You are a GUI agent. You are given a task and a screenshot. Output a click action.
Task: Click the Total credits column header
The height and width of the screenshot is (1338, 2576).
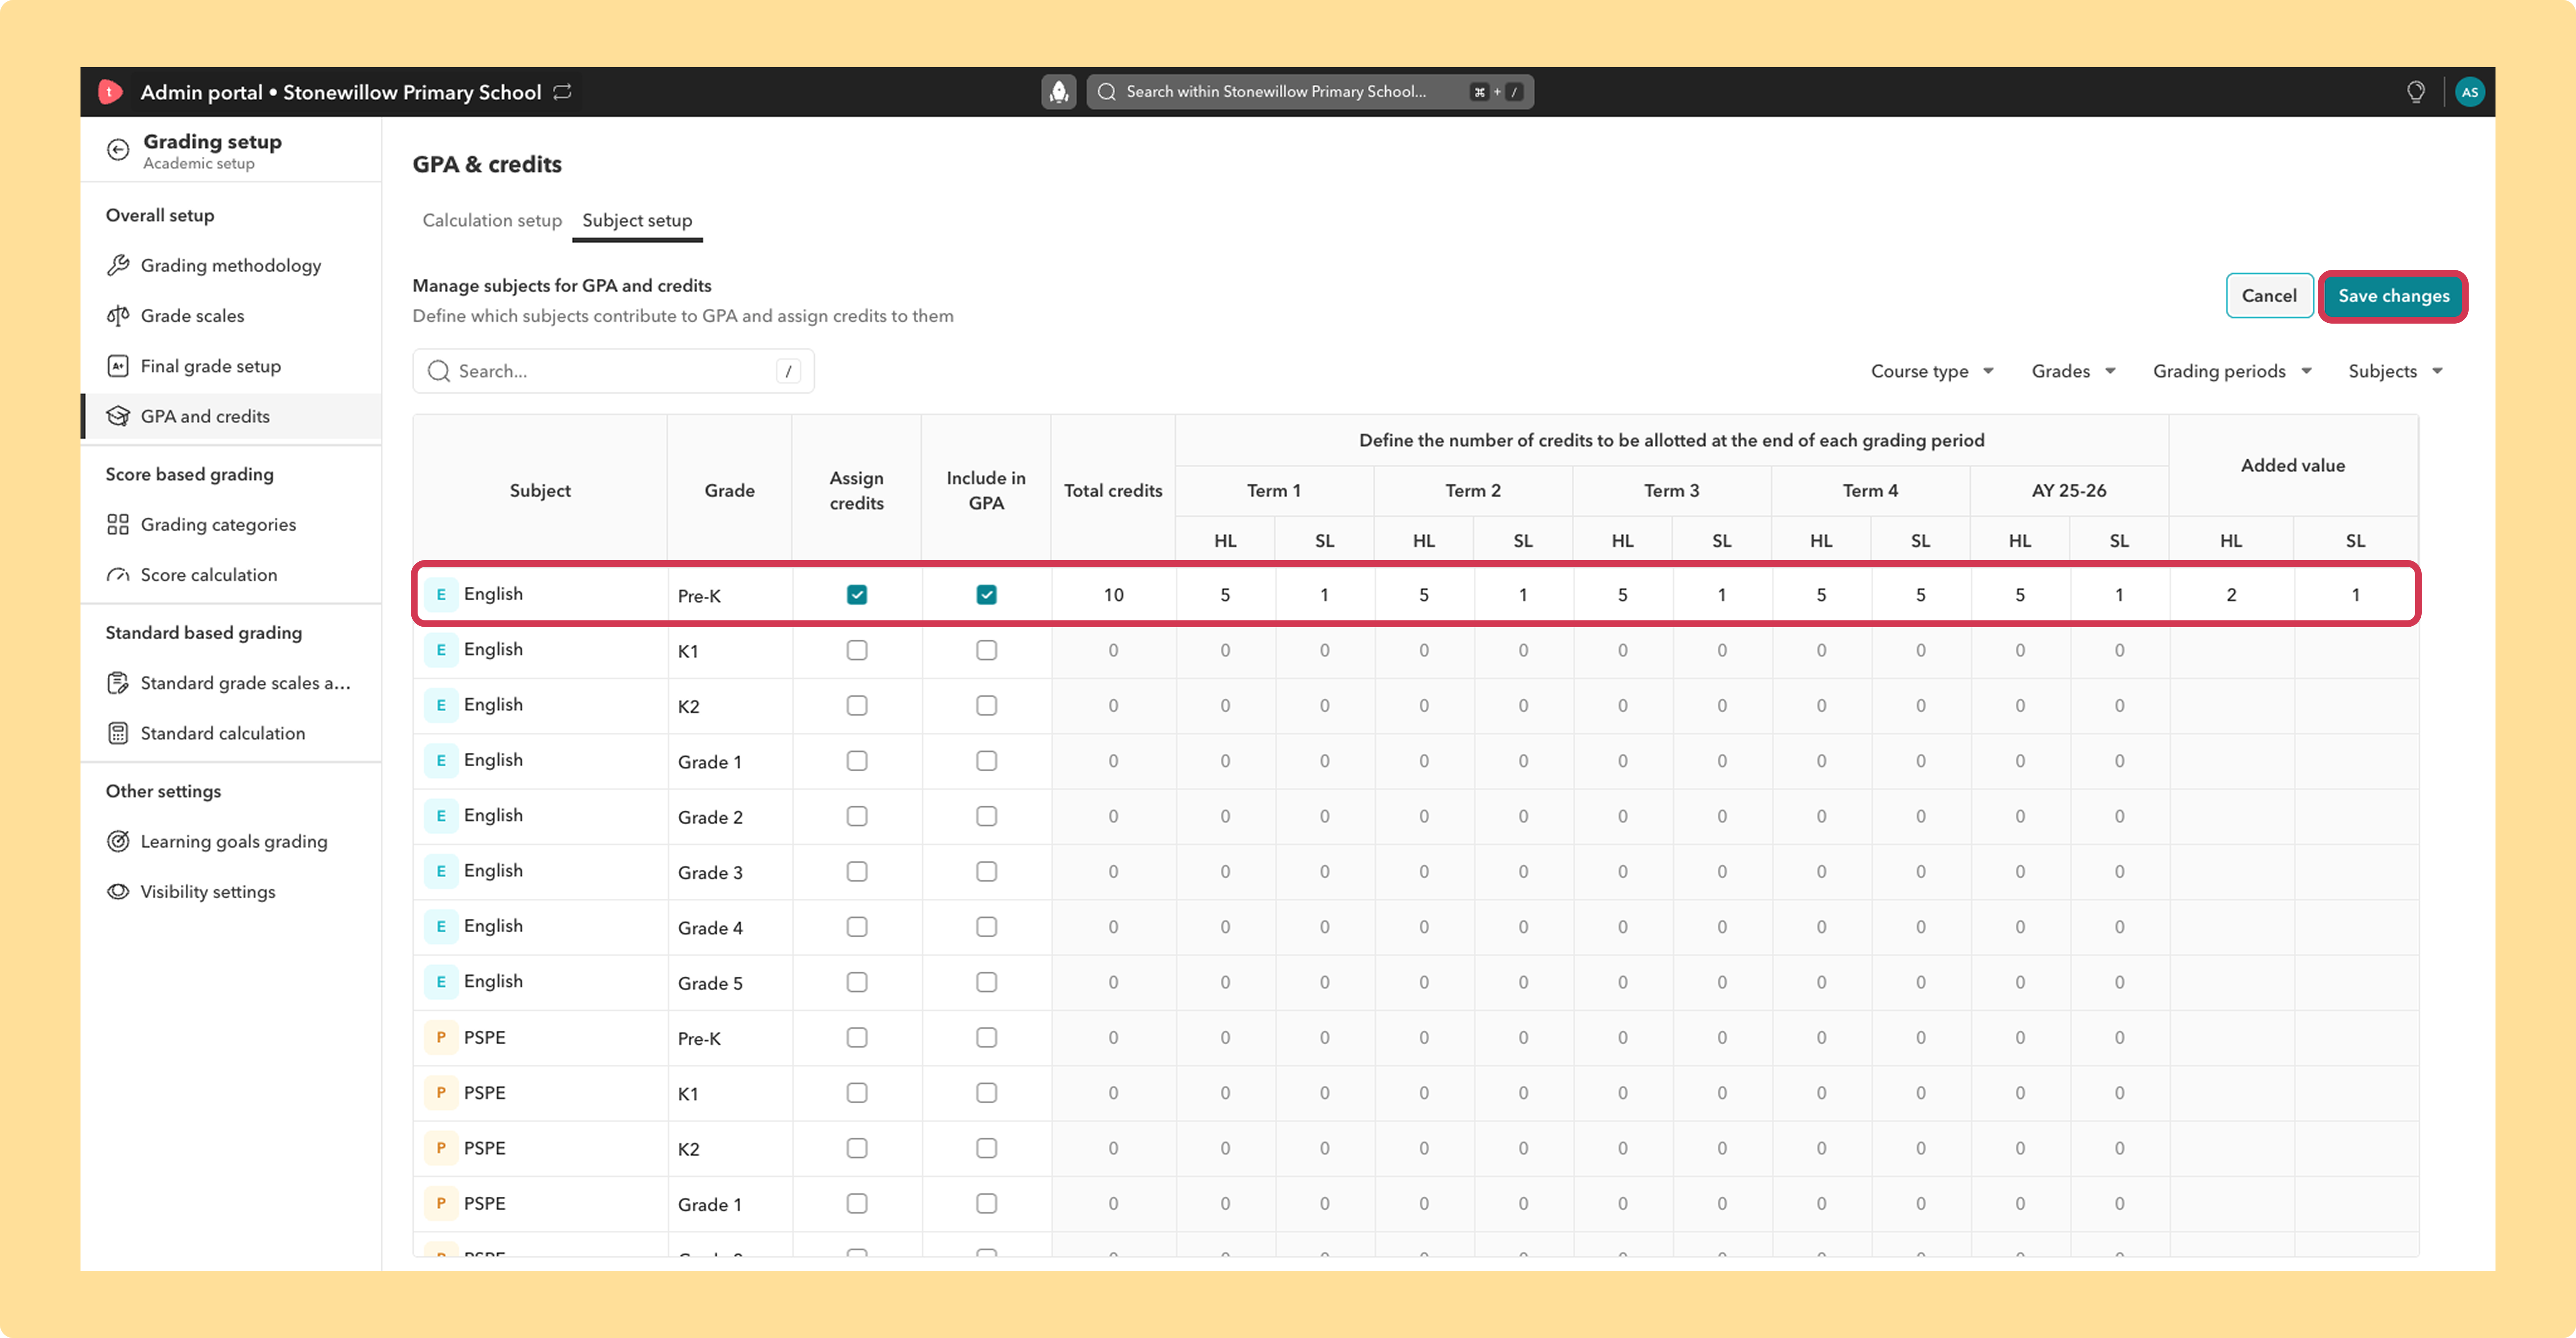[x=1113, y=491]
